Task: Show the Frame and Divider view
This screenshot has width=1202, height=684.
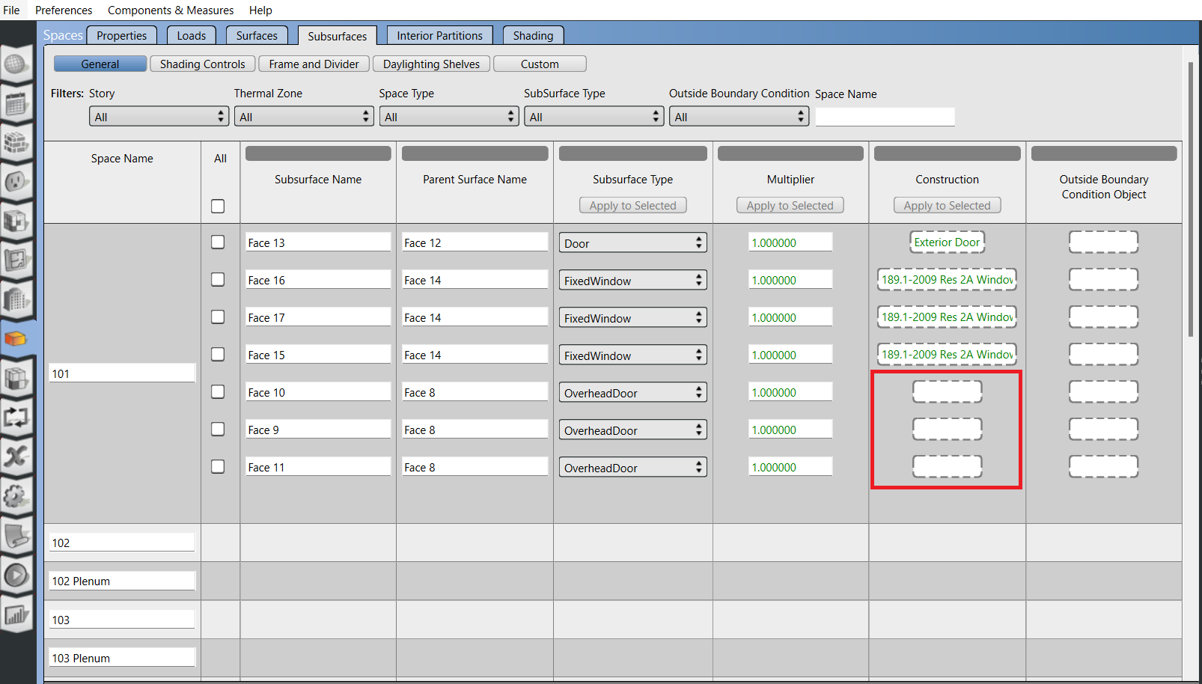Action: (x=314, y=64)
